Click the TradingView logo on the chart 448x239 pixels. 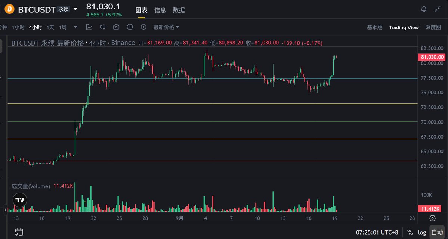(20, 200)
